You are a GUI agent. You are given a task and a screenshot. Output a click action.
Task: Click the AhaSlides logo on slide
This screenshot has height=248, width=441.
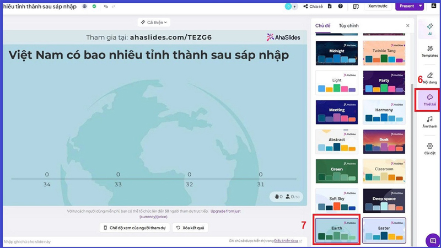[283, 37]
